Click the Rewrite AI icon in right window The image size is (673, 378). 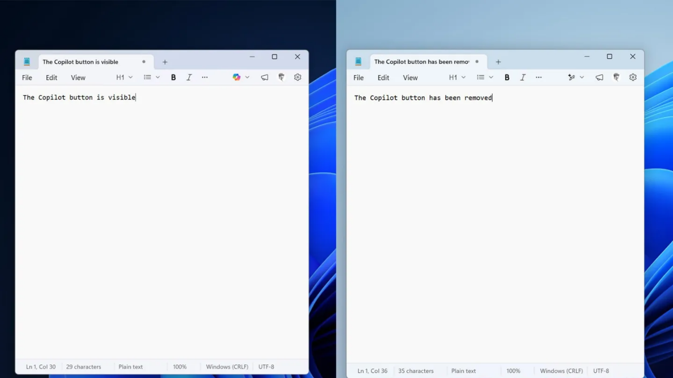572,77
